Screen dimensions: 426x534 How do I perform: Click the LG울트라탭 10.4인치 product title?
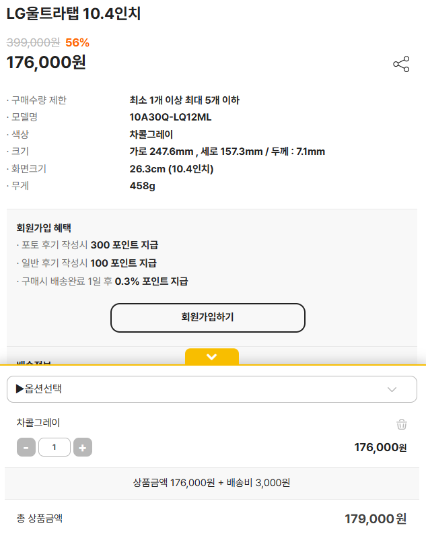tap(73, 13)
